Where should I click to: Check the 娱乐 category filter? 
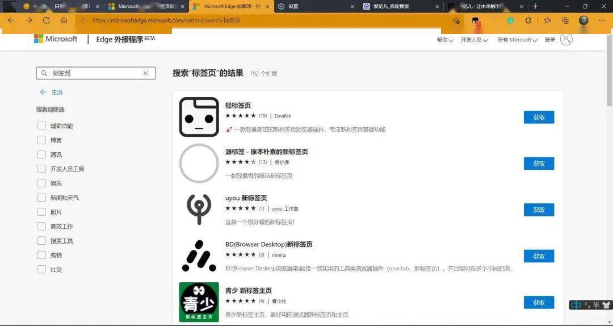(41, 183)
